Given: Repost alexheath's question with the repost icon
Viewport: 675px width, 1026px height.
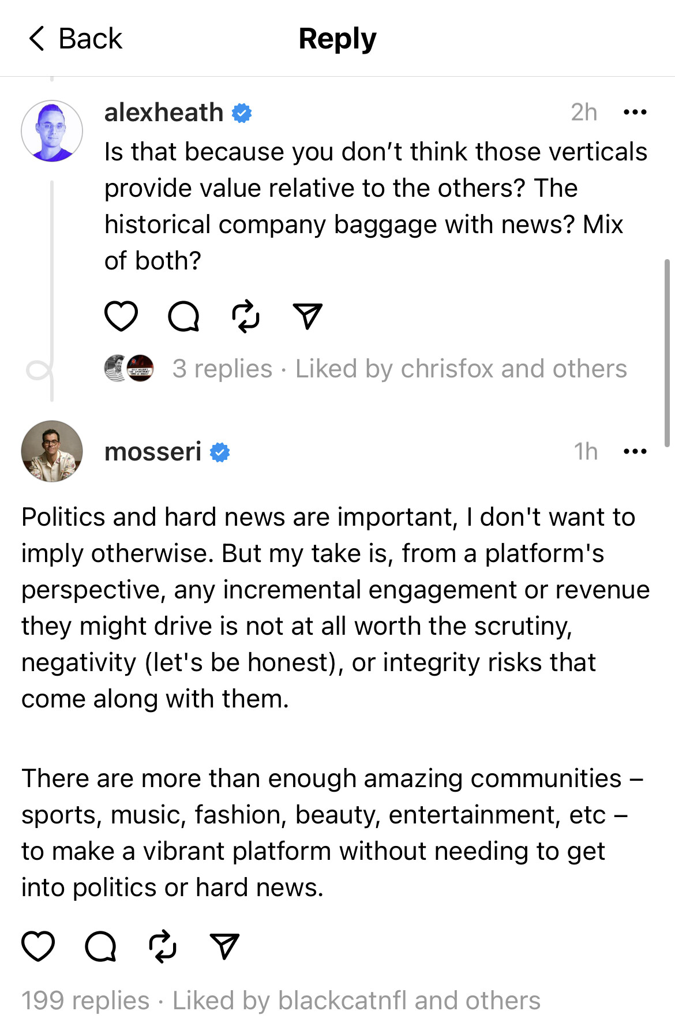Looking at the screenshot, I should point(246,316).
